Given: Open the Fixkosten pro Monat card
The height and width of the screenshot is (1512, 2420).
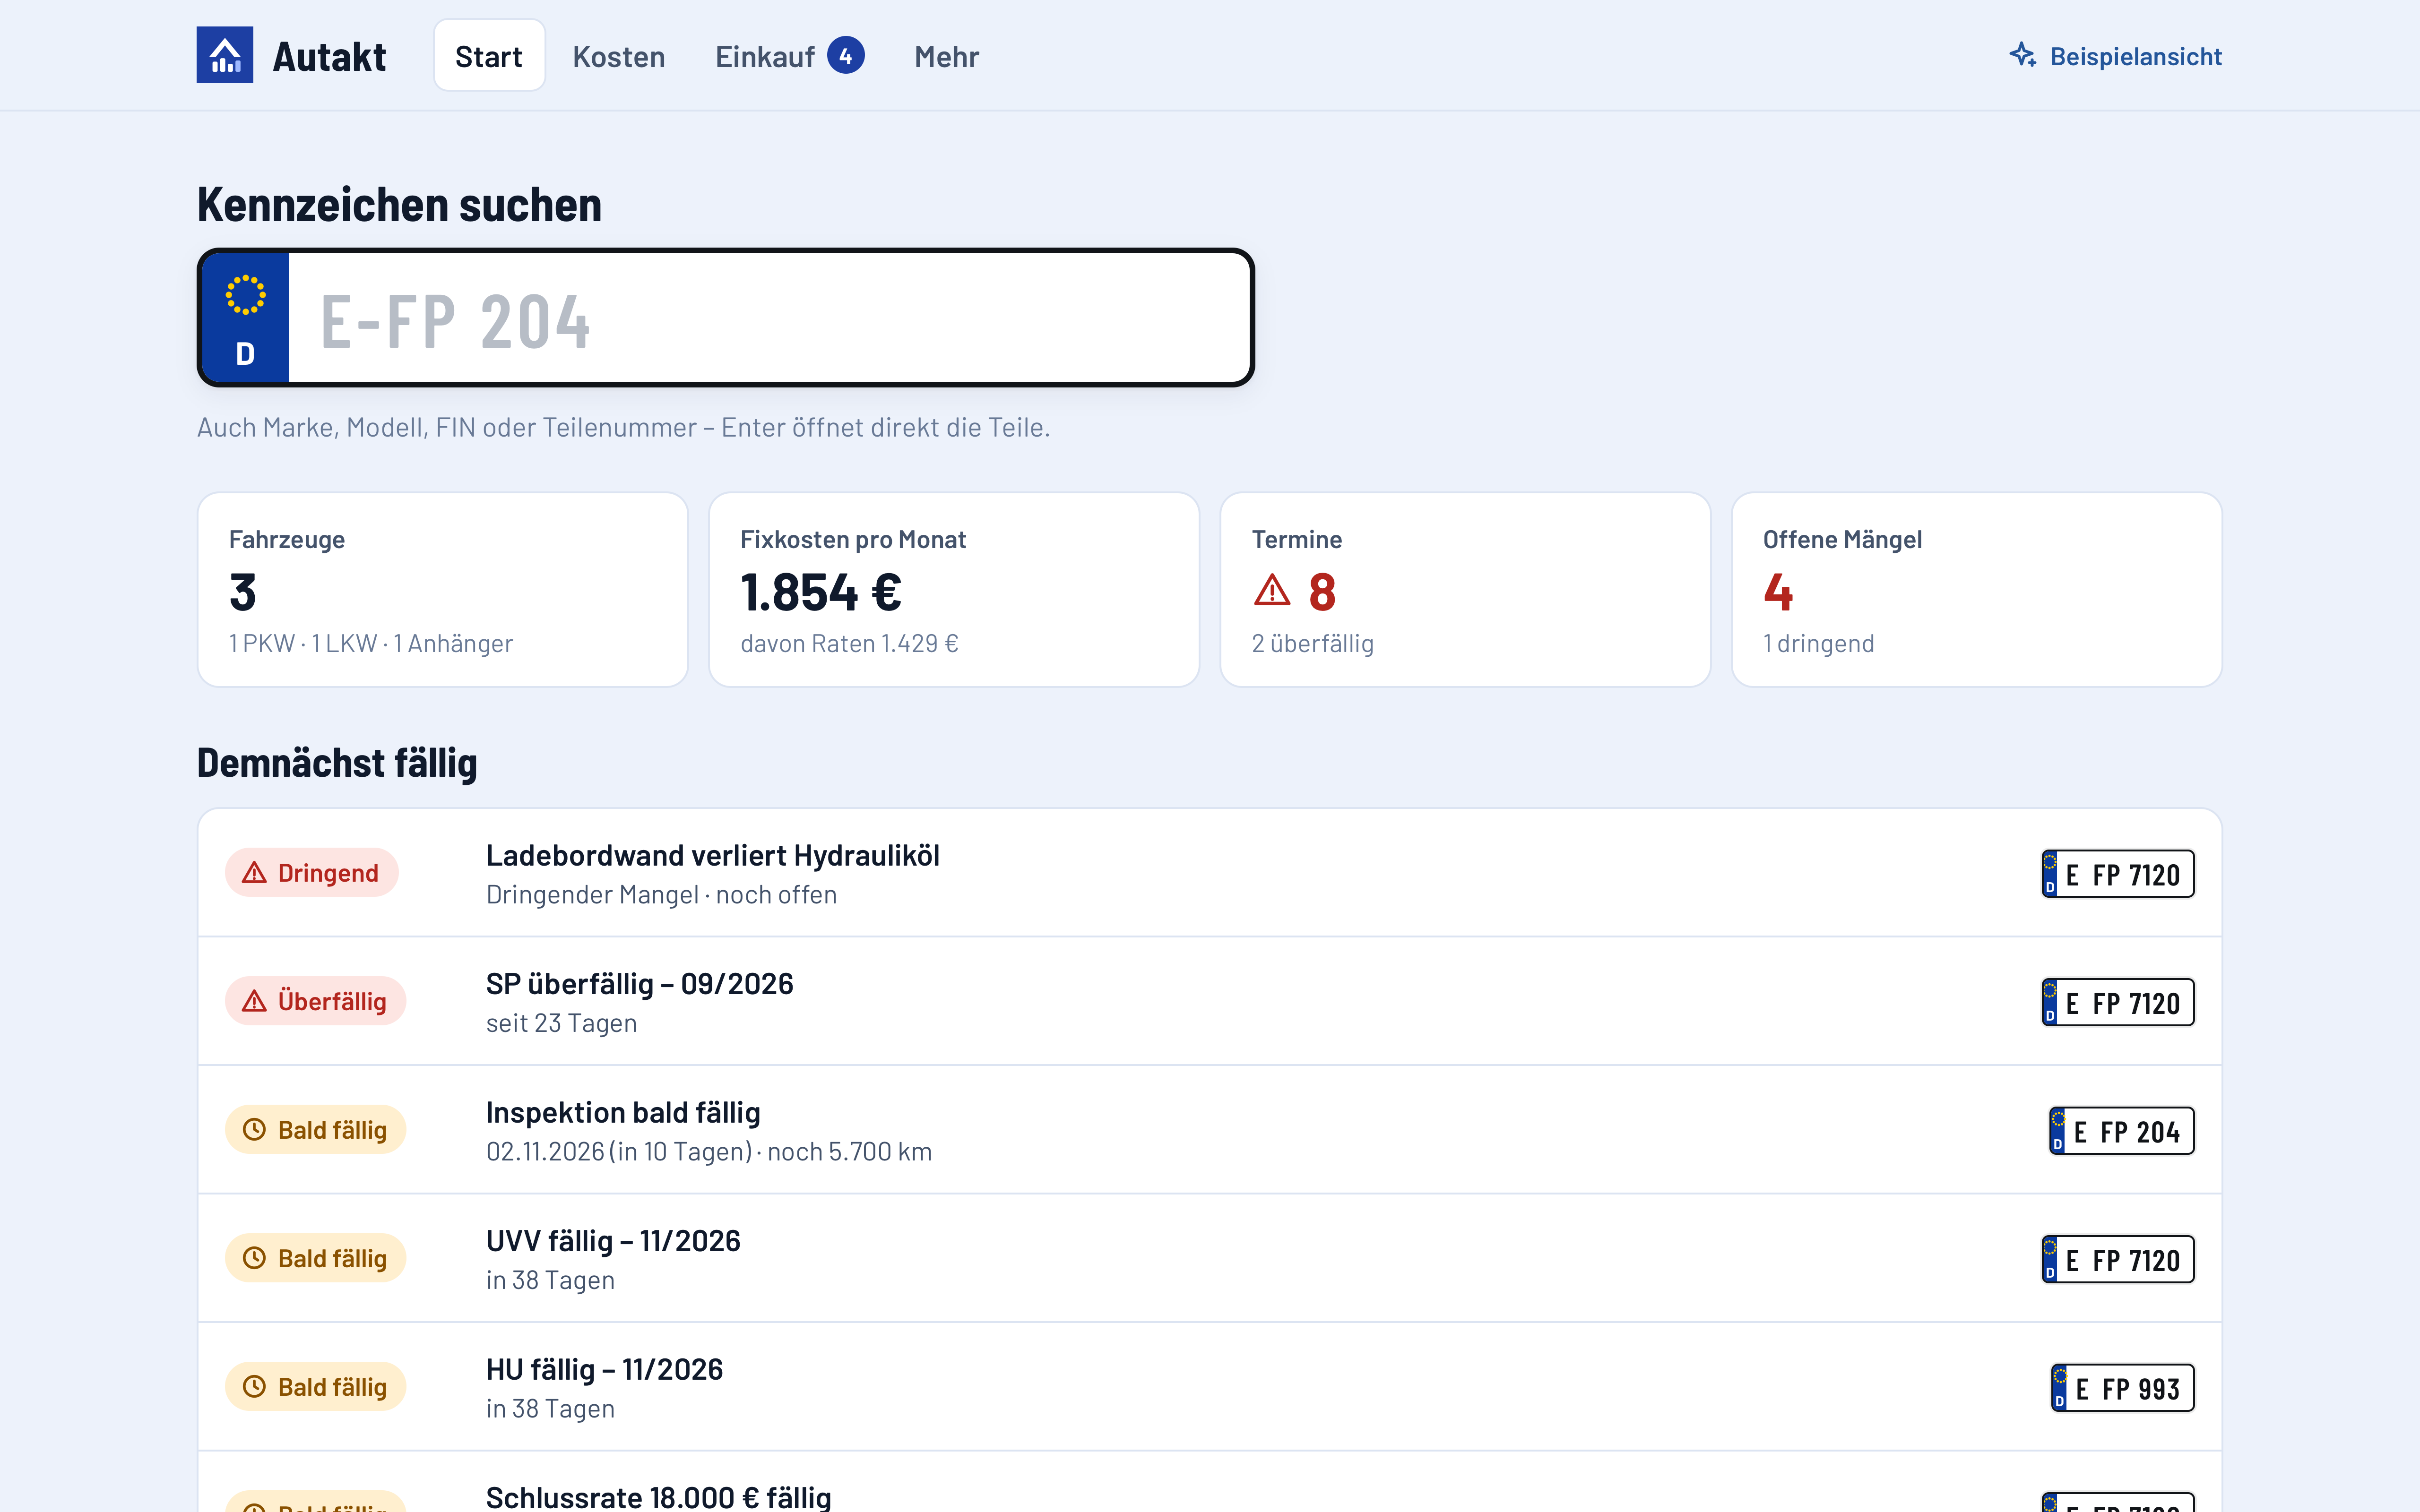Looking at the screenshot, I should click(954, 590).
